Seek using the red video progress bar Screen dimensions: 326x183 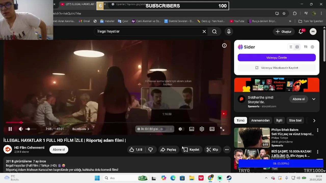(x=117, y=123)
